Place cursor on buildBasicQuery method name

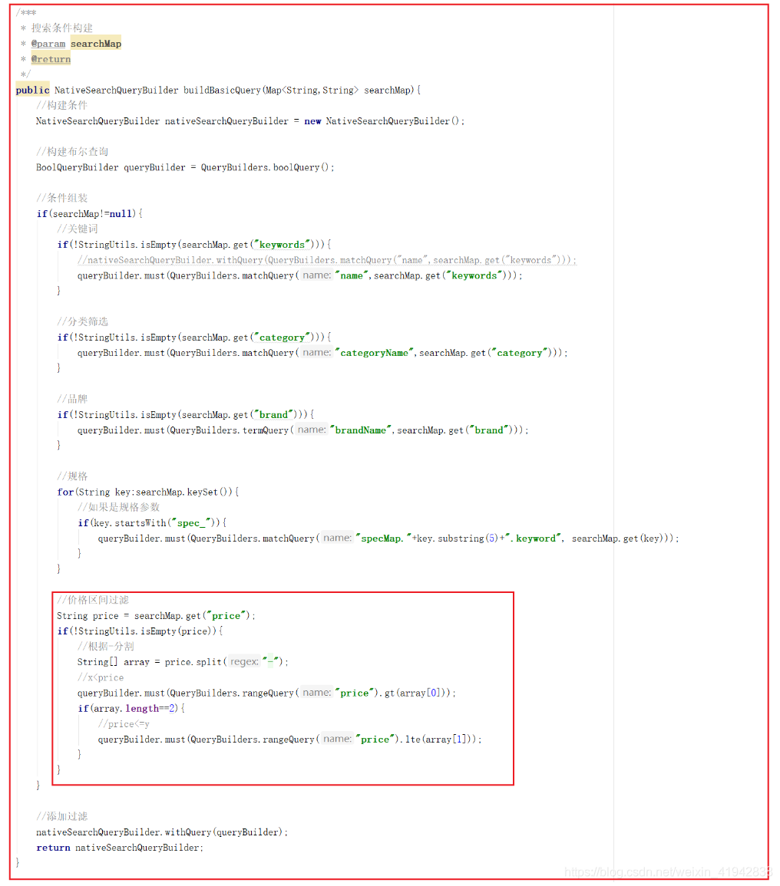pyautogui.click(x=222, y=90)
